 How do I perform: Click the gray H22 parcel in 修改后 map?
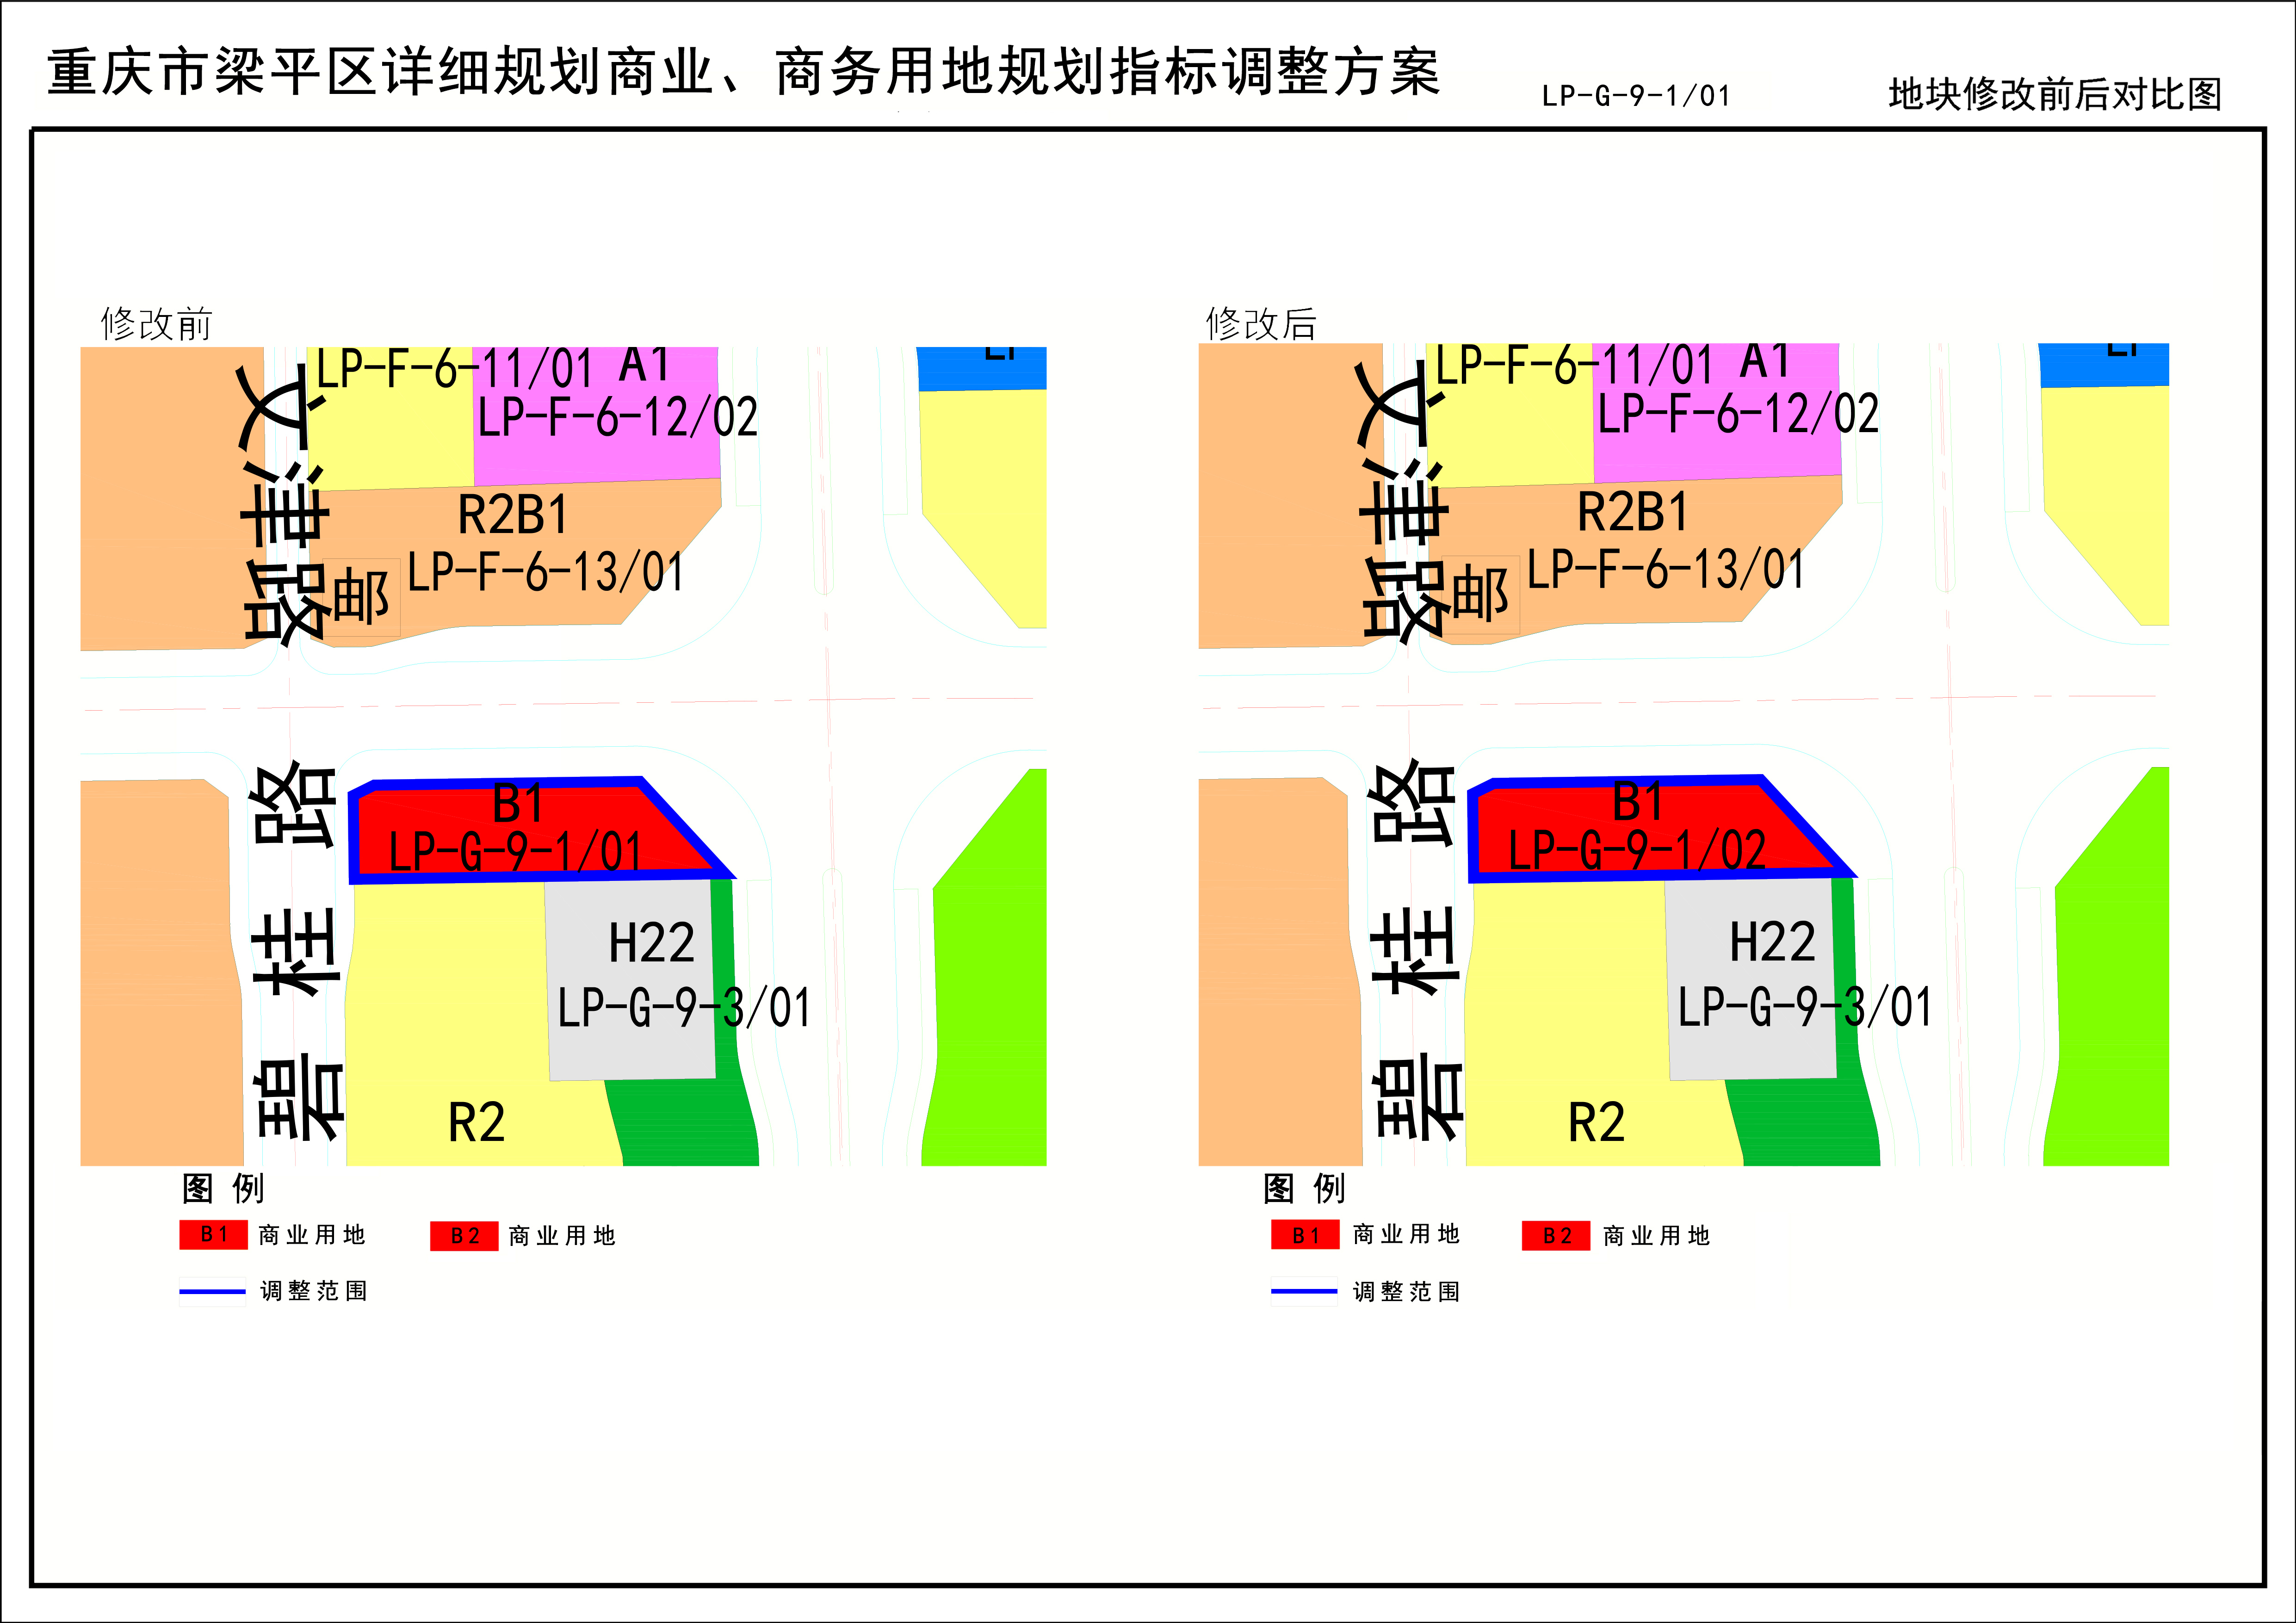click(1750, 980)
